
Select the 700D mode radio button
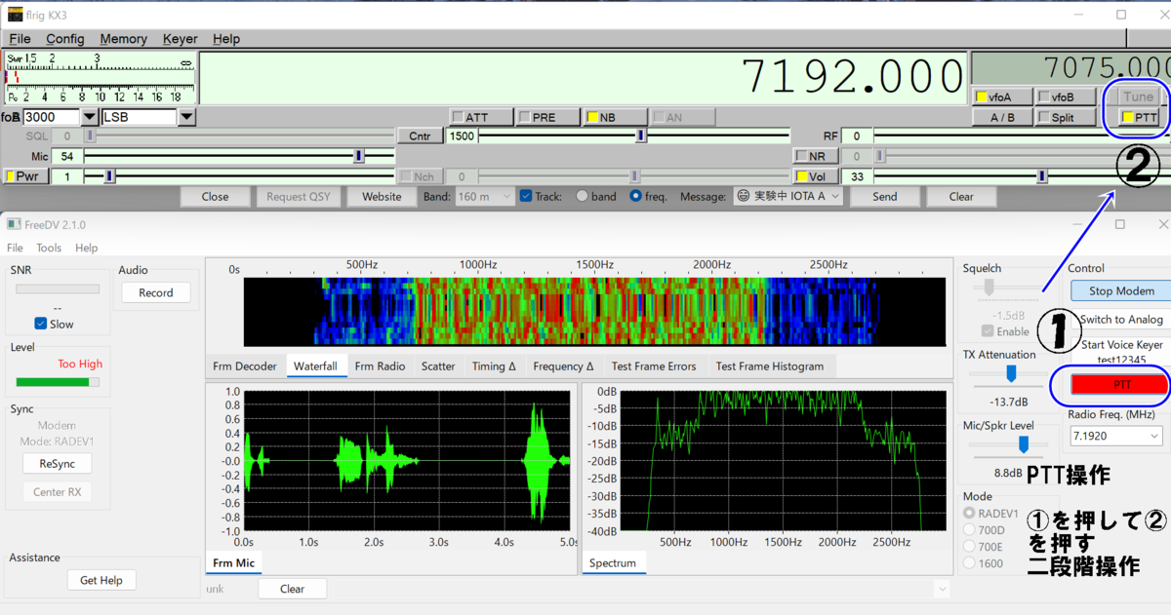(x=969, y=529)
